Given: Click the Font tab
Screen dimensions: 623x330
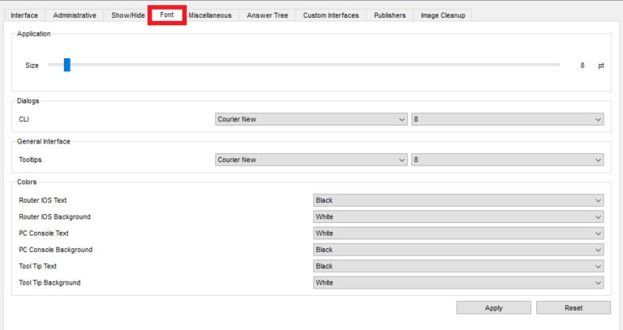Looking at the screenshot, I should tap(167, 15).
